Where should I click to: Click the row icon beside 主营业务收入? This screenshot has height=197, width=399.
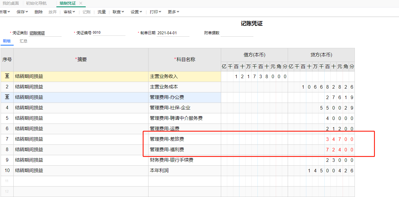pos(7,76)
